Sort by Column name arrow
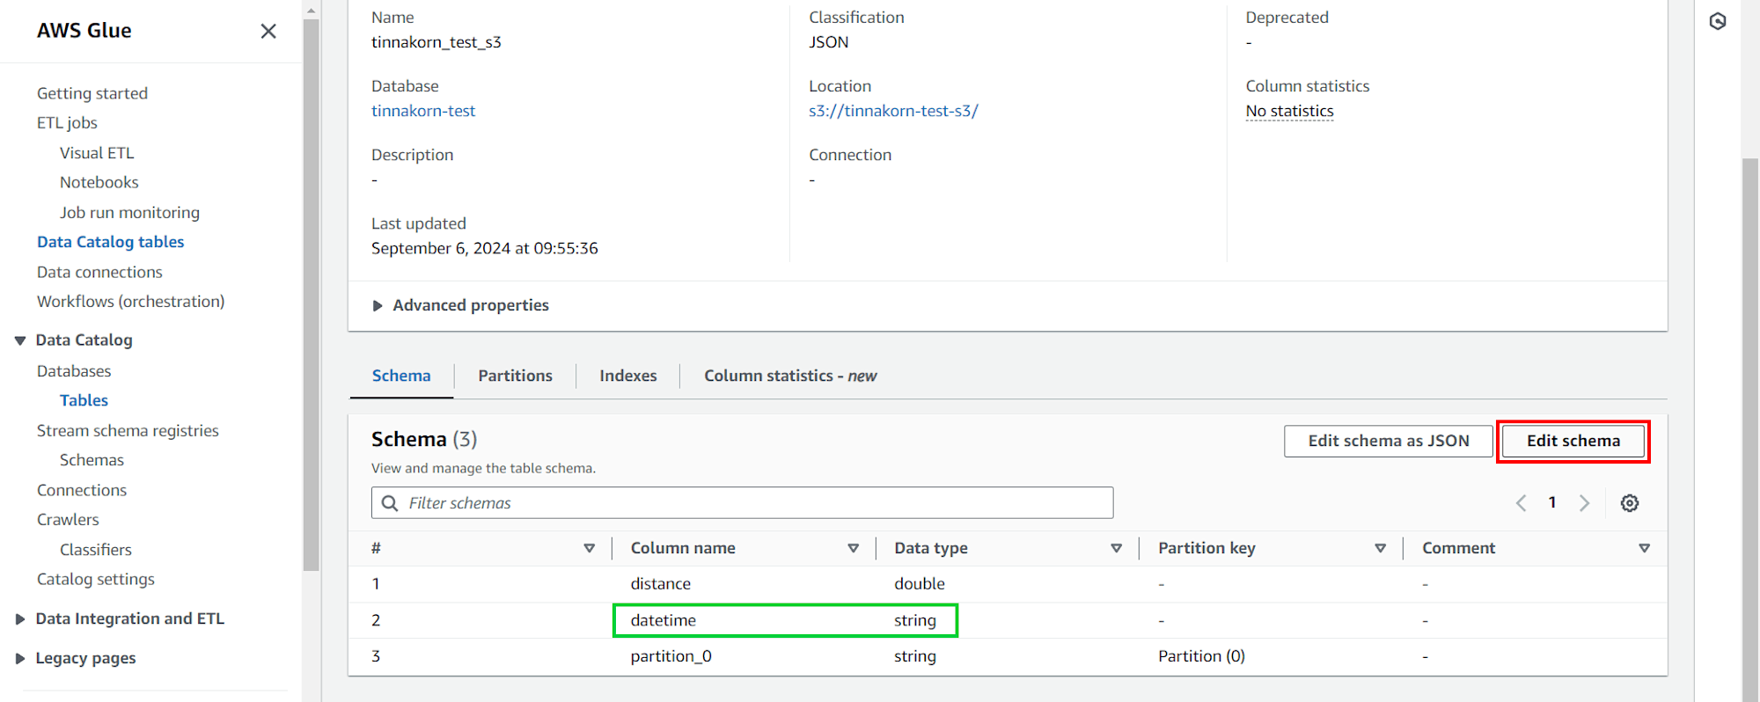Viewport: 1760px width, 702px height. click(x=853, y=548)
